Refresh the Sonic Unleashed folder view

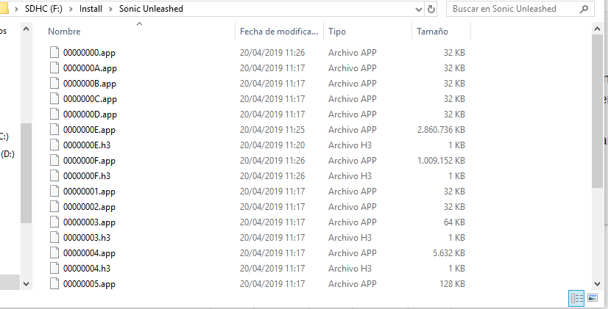pyautogui.click(x=431, y=10)
